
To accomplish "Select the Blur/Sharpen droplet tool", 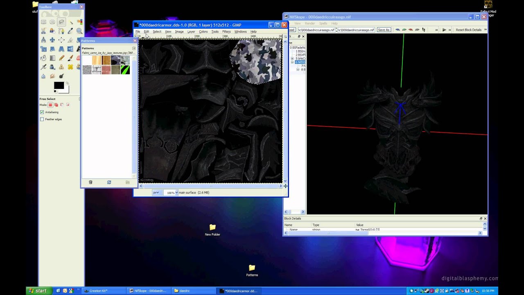I will pyautogui.click(x=43, y=76).
